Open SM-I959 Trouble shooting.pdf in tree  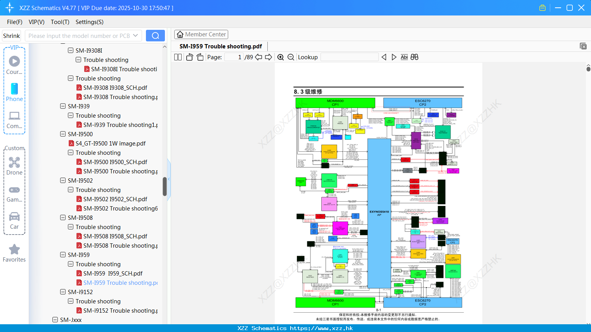coord(117,282)
